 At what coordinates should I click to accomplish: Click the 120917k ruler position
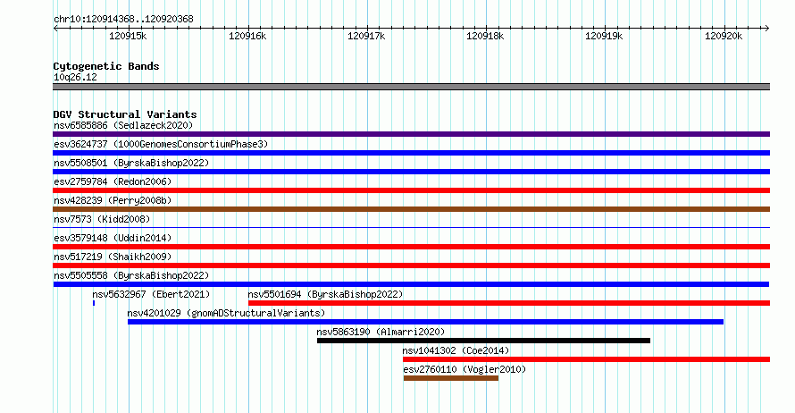pos(366,36)
